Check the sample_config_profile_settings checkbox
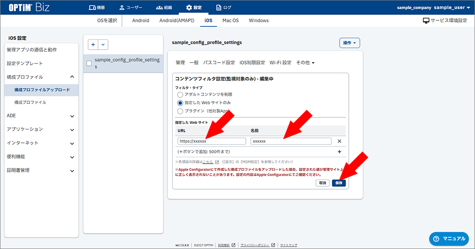This screenshot has height=249, width=475. [89, 64]
